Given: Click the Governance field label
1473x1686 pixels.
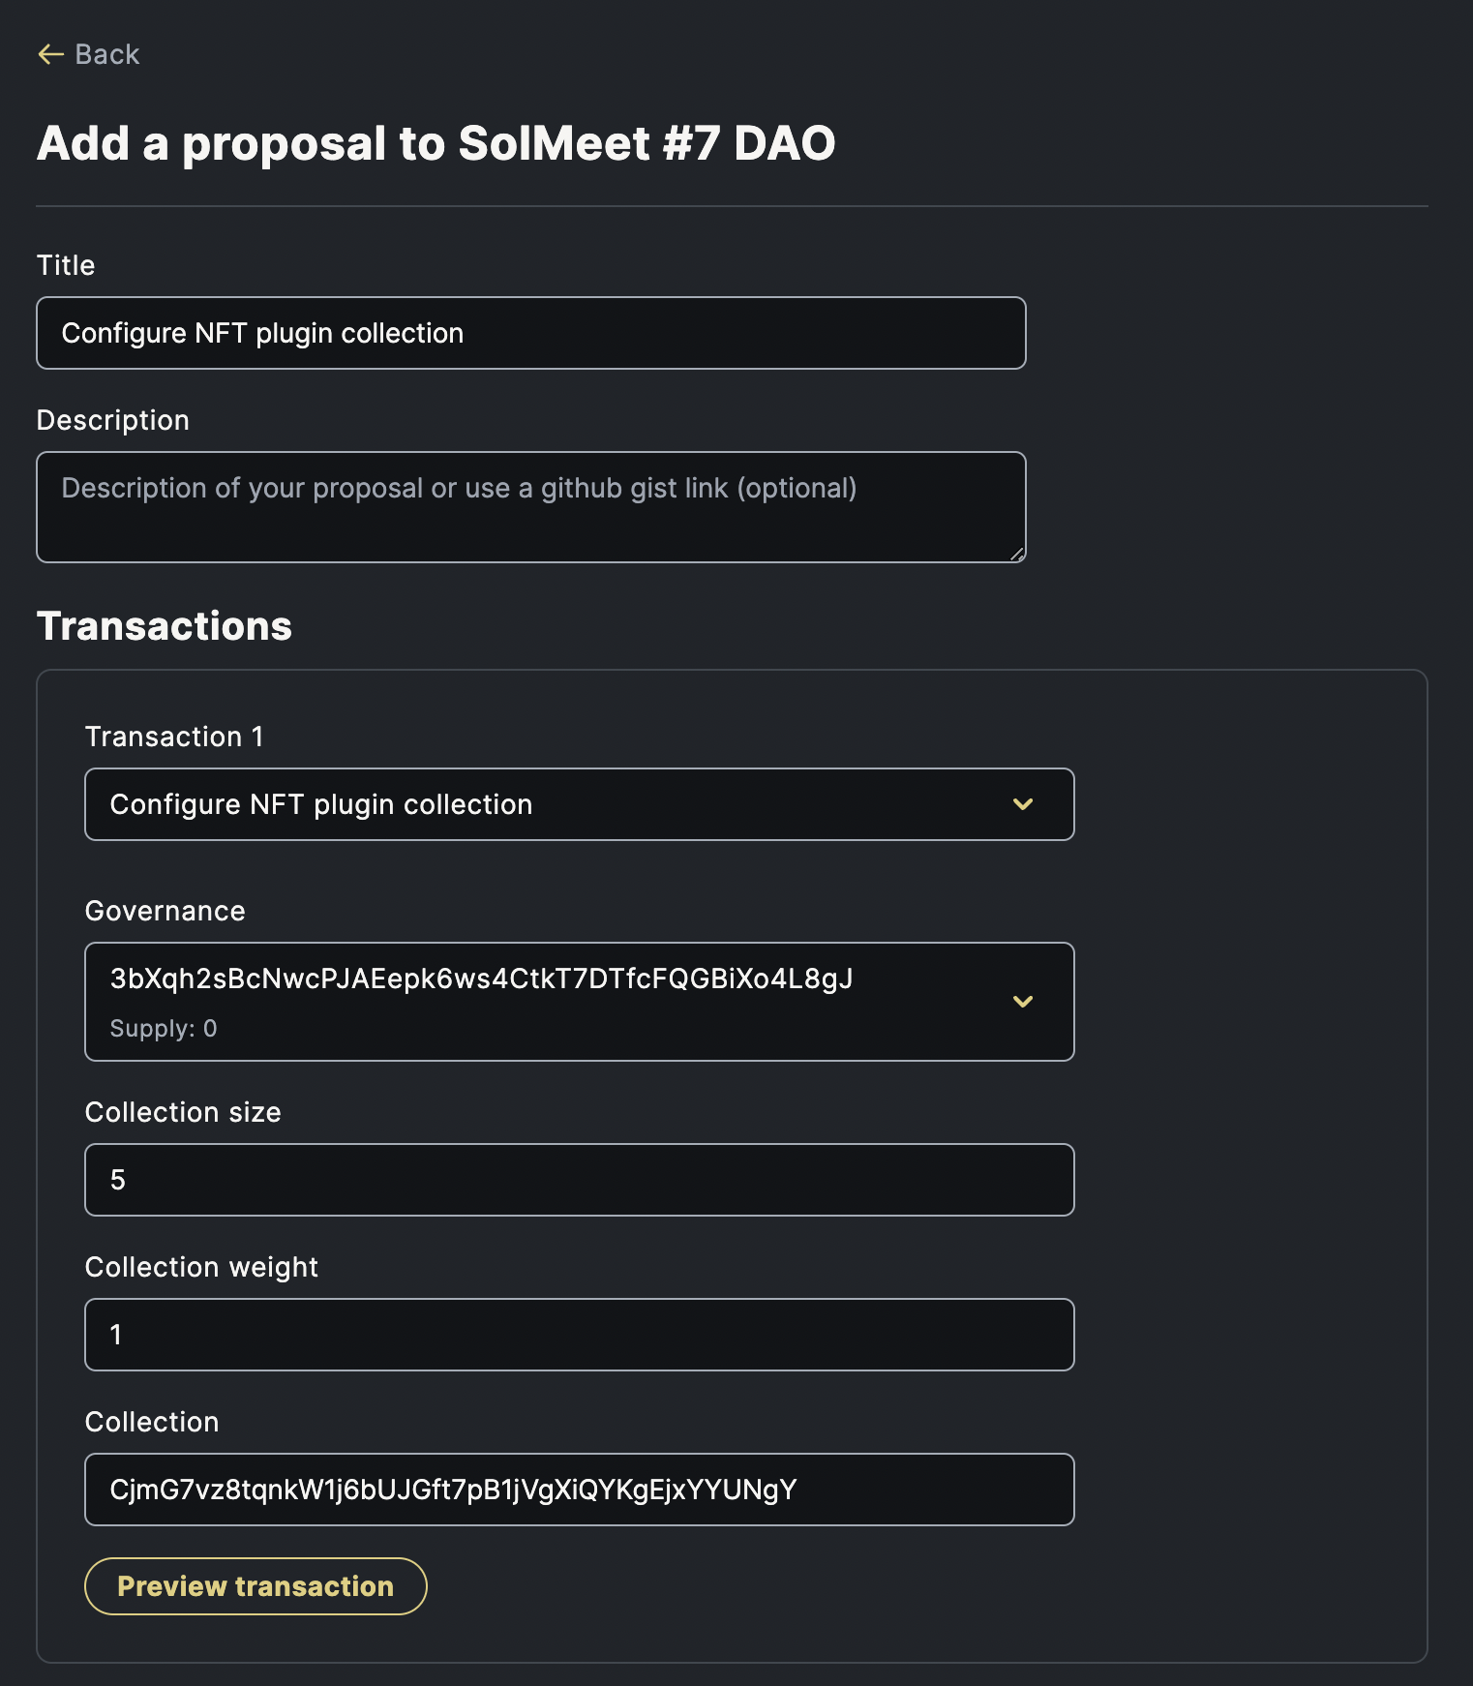Looking at the screenshot, I should point(165,911).
